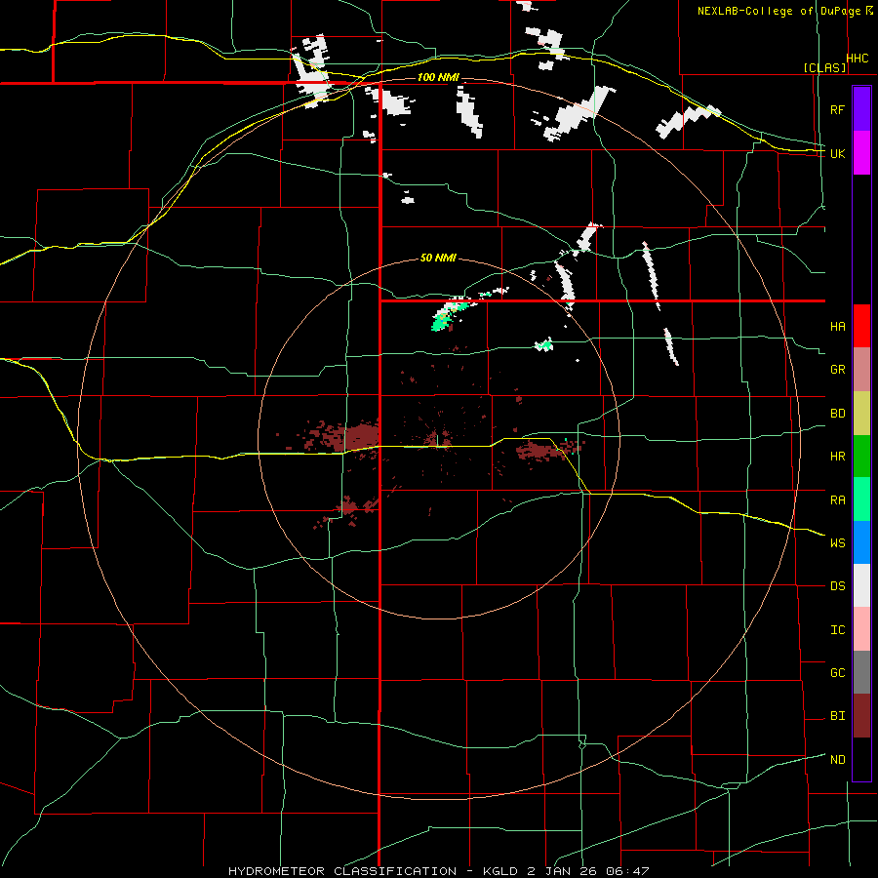Click the RA light-green legend swatch
878x878 pixels.
click(861, 499)
